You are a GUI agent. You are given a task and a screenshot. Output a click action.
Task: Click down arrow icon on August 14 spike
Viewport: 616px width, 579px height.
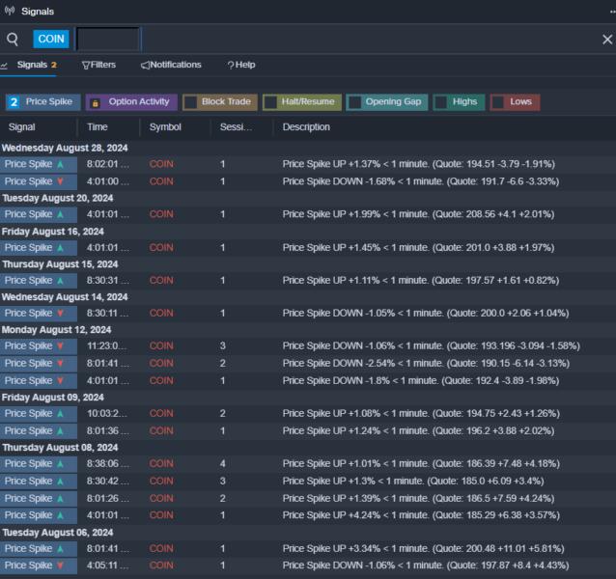pos(60,314)
